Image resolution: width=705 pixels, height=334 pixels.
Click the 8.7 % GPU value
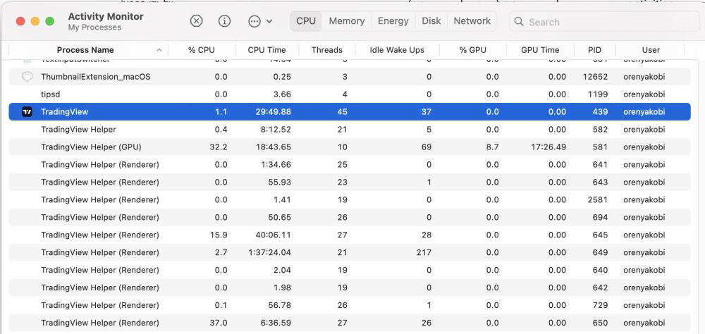pos(493,147)
